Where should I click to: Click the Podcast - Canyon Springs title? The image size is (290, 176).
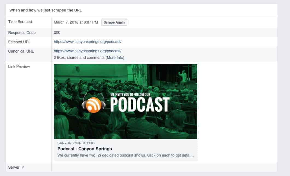[x=85, y=149]
